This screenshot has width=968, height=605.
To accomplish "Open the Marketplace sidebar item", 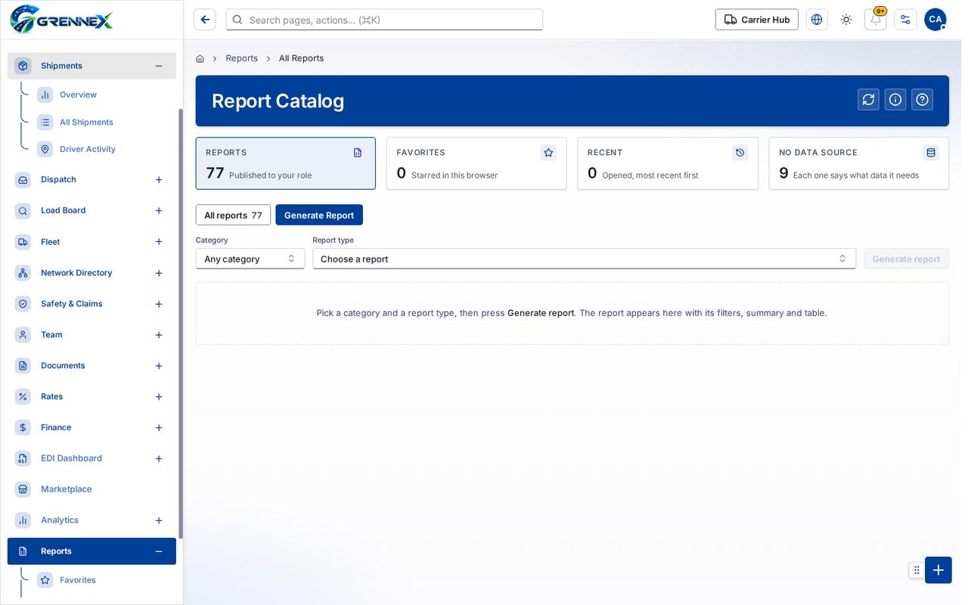I will point(92,489).
